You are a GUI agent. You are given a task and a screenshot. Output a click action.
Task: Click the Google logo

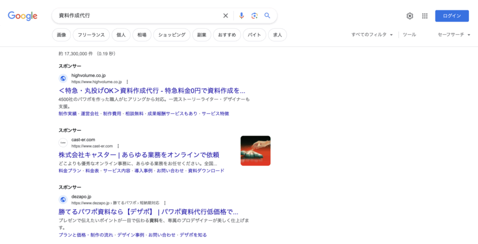click(x=22, y=16)
